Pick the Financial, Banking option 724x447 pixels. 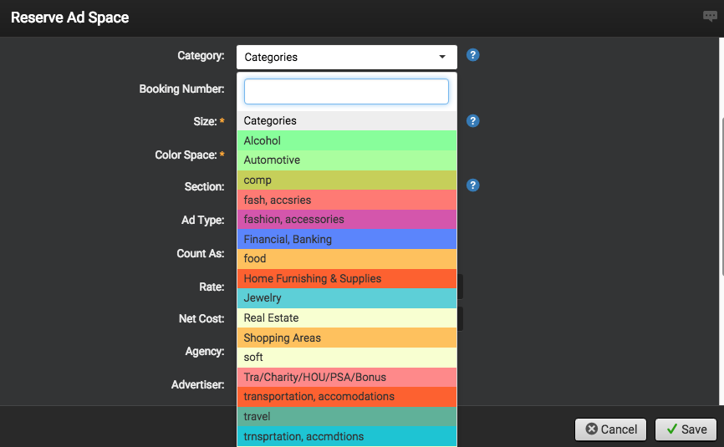[346, 239]
